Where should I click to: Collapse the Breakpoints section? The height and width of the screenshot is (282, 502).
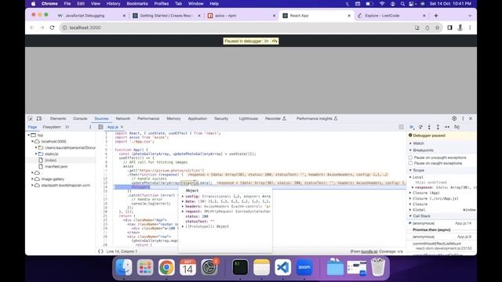click(x=423, y=150)
